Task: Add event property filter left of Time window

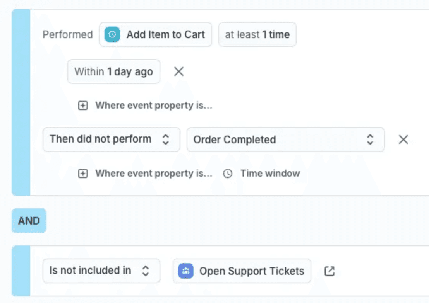Action: [x=154, y=174]
